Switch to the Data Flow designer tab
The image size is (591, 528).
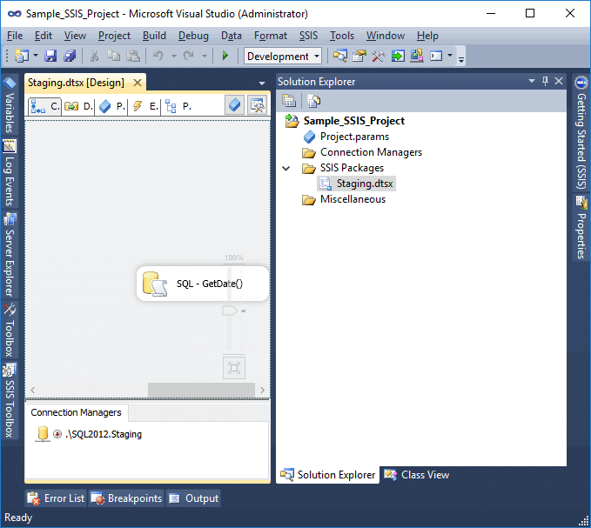[x=78, y=107]
